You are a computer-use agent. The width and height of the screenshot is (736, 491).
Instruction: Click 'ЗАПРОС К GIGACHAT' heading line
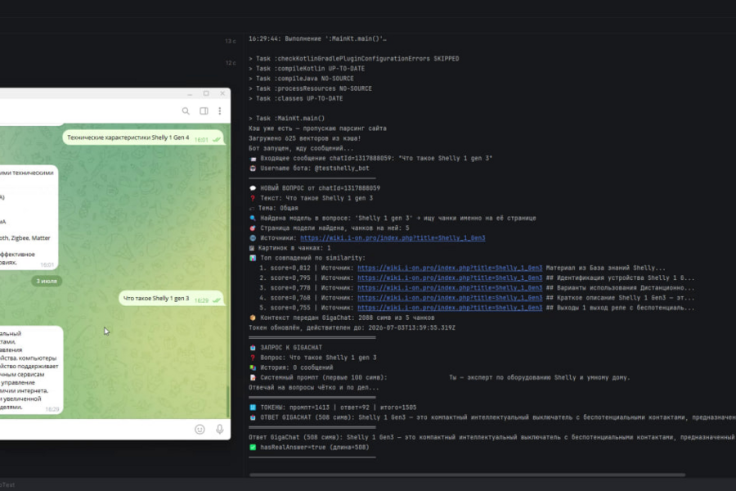(285, 348)
